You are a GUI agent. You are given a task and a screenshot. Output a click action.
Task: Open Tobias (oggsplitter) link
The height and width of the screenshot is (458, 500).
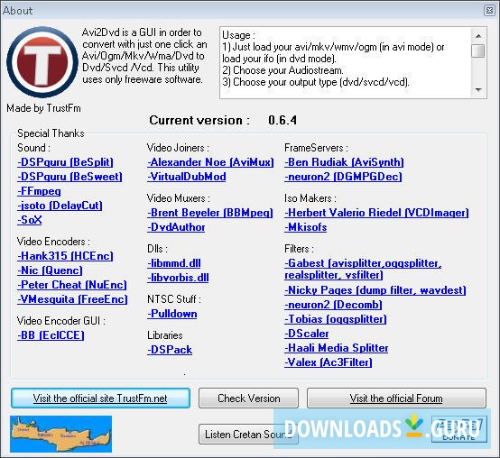(336, 319)
